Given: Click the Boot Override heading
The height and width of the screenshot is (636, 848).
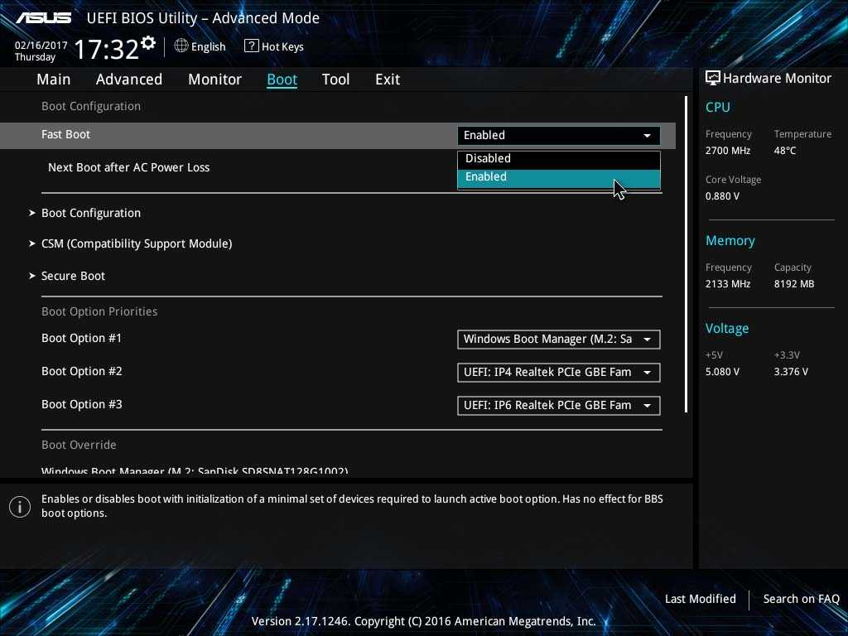Looking at the screenshot, I should (x=79, y=445).
